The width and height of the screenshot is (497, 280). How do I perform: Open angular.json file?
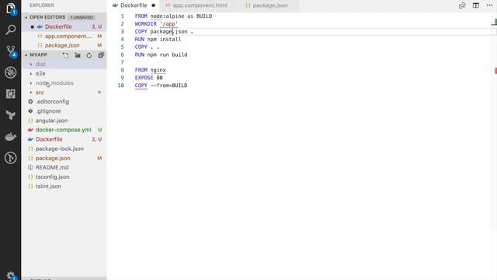click(64, 121)
